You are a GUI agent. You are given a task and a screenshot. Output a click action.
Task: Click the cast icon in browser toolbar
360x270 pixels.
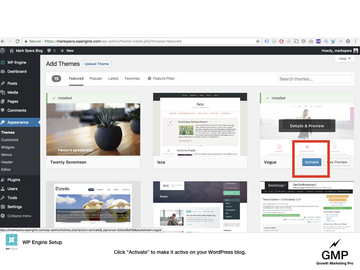(296, 41)
